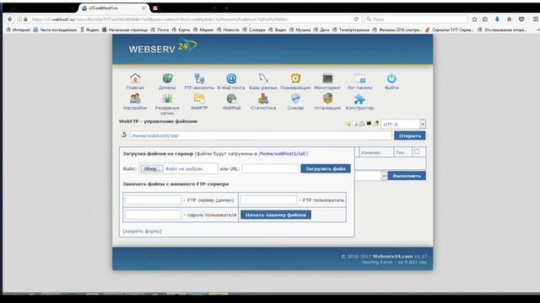Open the Домены globe icon
This screenshot has height=303, width=540.
167,78
